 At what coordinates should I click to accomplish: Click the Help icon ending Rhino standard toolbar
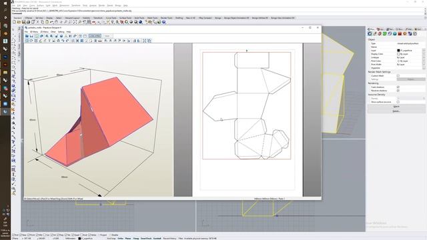coord(164,22)
